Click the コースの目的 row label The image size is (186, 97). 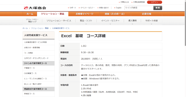point(66,65)
